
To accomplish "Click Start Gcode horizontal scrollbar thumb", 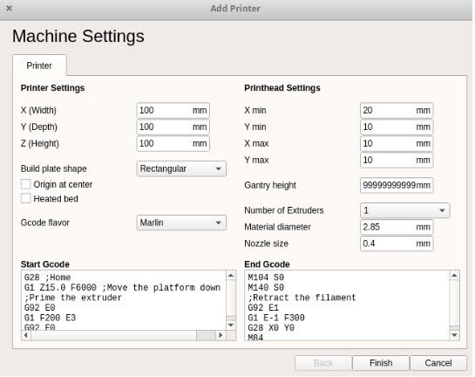I will click(206, 335).
